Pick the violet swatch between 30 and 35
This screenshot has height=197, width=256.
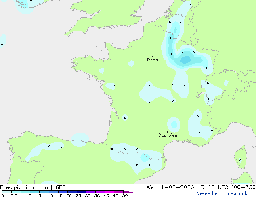(x=91, y=192)
